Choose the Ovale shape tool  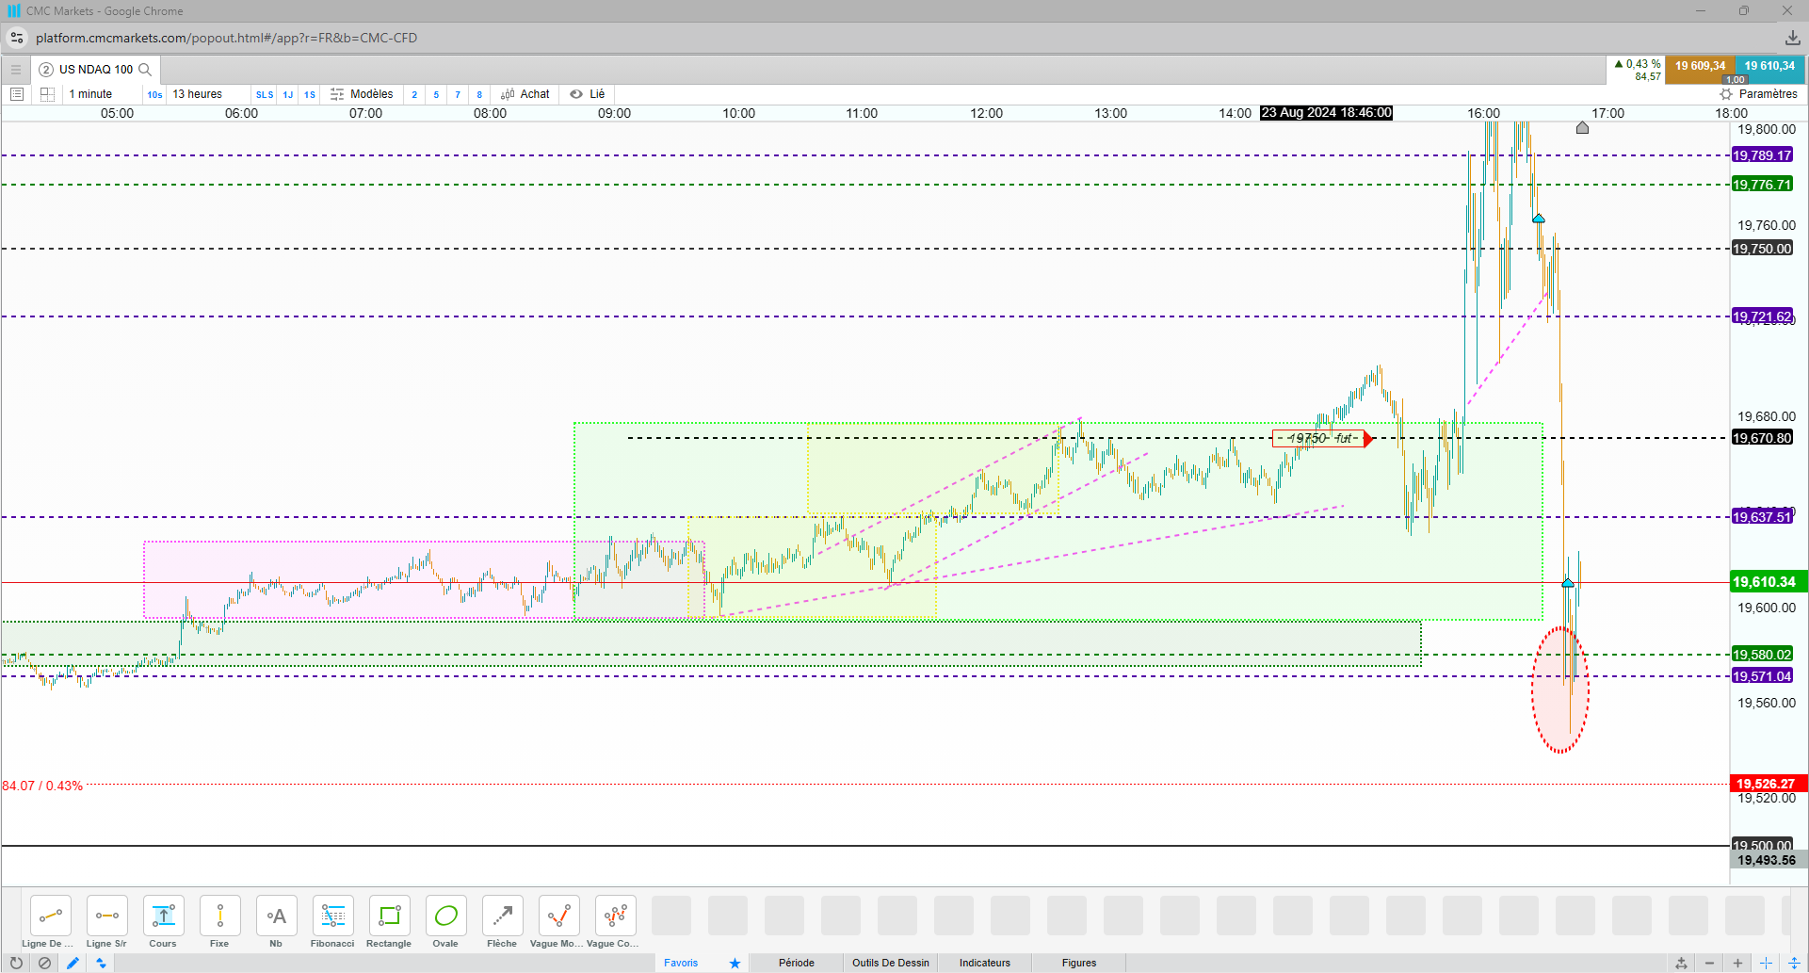click(445, 921)
